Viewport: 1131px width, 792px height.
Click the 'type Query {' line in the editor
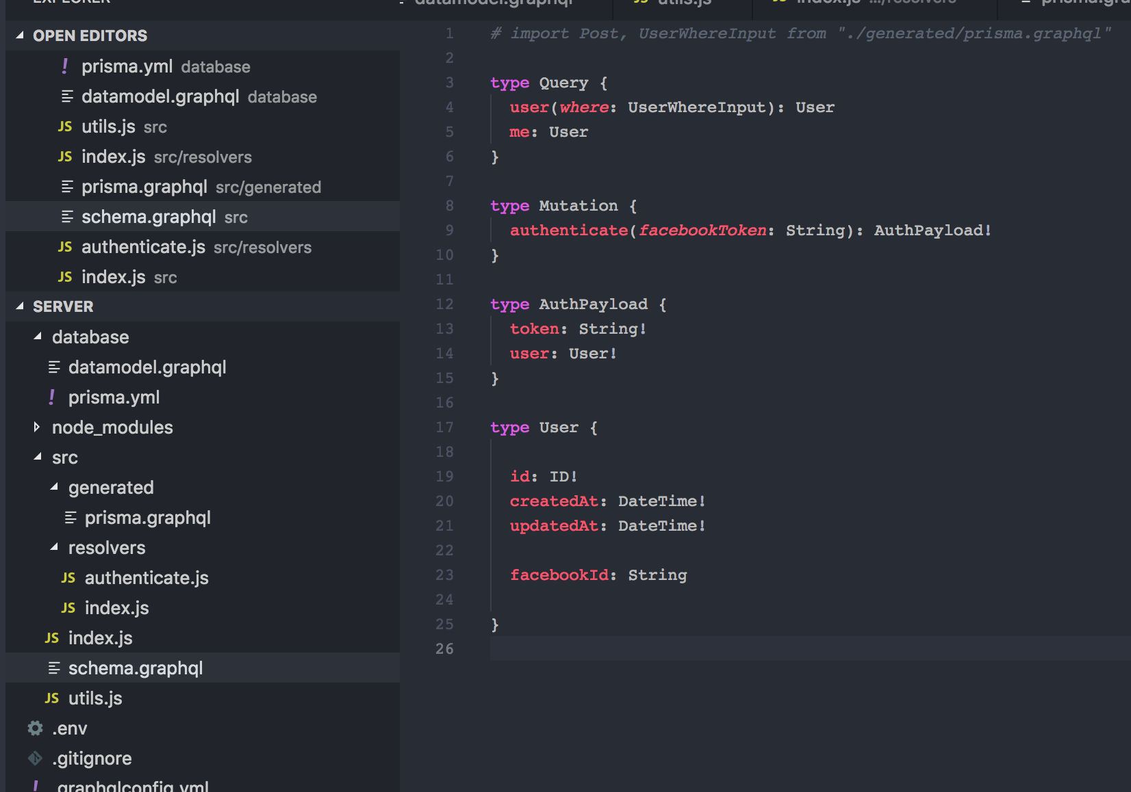click(549, 83)
